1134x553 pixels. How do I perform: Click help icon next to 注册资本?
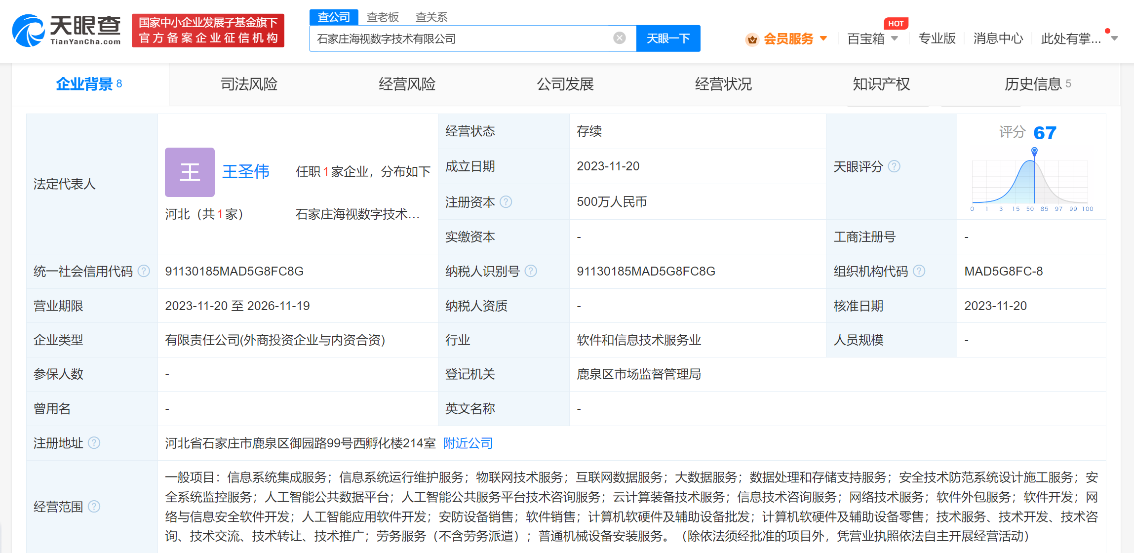pyautogui.click(x=506, y=202)
